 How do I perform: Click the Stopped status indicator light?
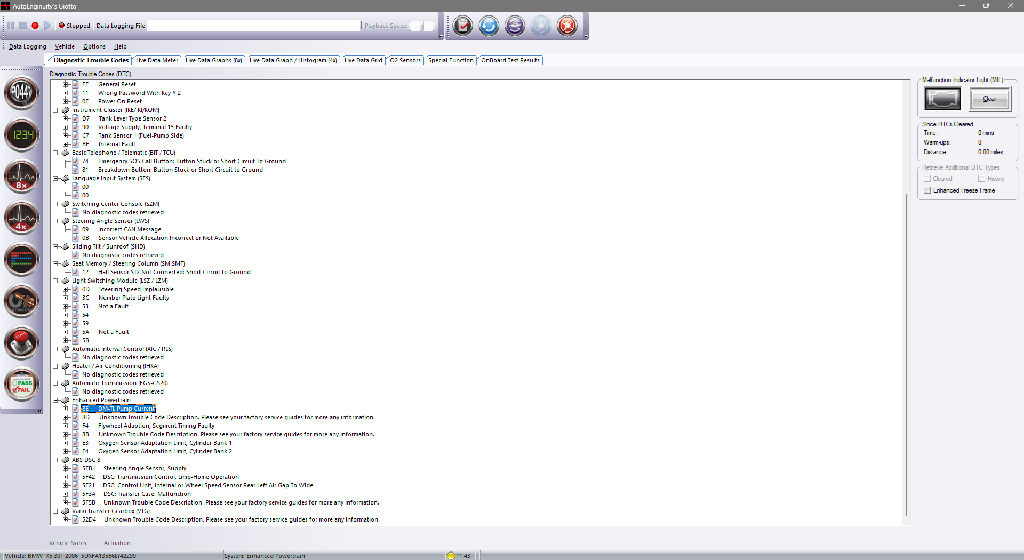pos(61,26)
